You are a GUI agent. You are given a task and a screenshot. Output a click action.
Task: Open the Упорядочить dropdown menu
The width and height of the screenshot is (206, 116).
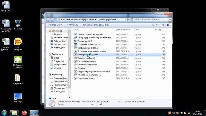pyautogui.click(x=55, y=25)
